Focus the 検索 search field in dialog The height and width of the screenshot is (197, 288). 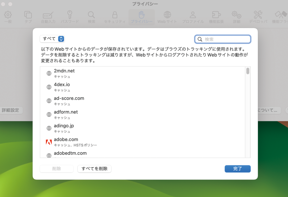coord(223,39)
